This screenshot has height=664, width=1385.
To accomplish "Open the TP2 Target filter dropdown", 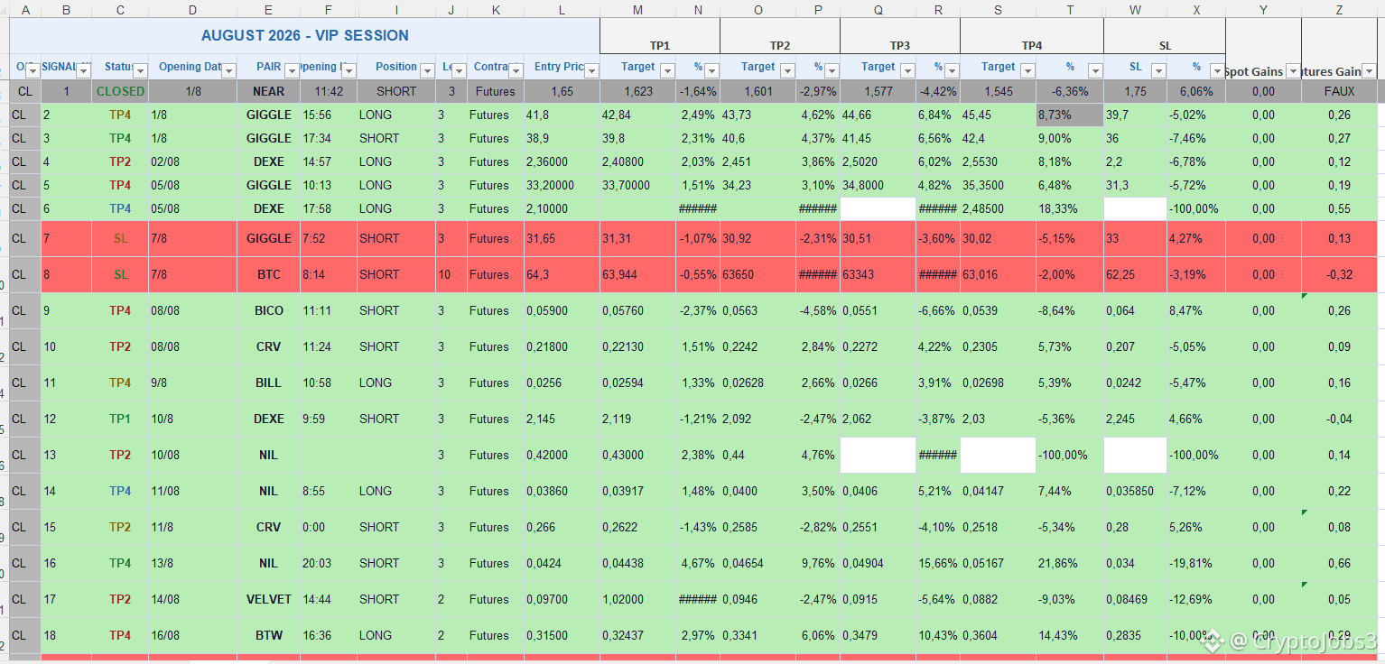I will [x=788, y=70].
